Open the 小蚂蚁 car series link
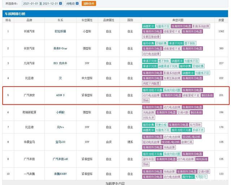Image resolution: width=231 pixels, height=185 pixels. (60, 112)
